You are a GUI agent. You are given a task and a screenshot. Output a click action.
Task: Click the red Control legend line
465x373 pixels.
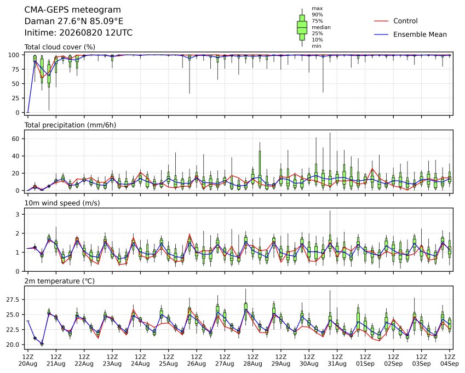(x=381, y=21)
